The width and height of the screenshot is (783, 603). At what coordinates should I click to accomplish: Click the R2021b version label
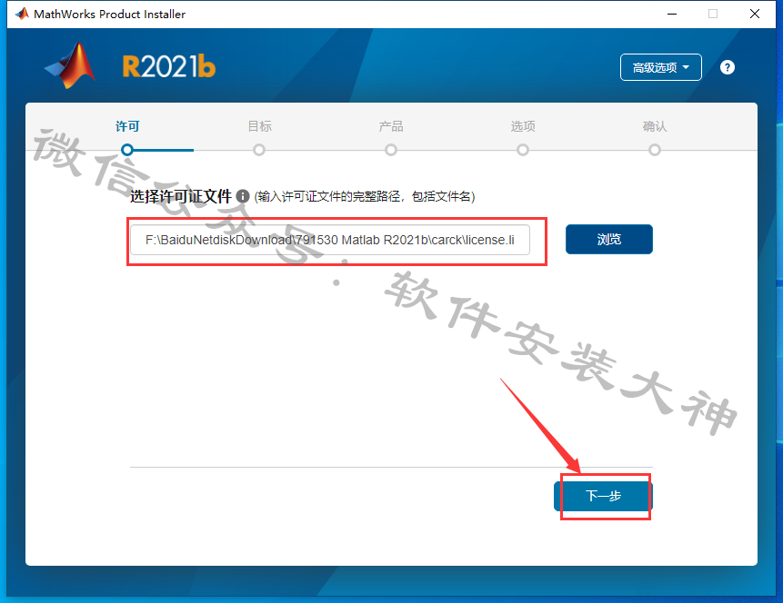(169, 66)
